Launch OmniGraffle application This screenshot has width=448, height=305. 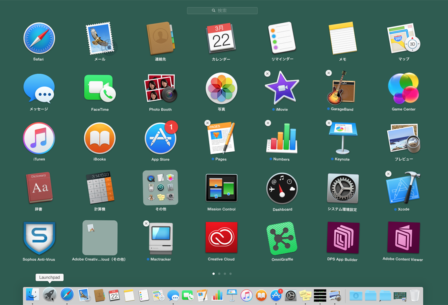coord(282,238)
